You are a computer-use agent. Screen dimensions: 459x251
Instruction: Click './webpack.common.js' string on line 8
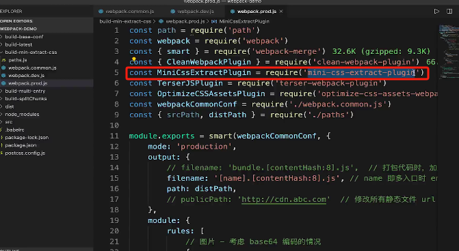pyautogui.click(x=338, y=104)
